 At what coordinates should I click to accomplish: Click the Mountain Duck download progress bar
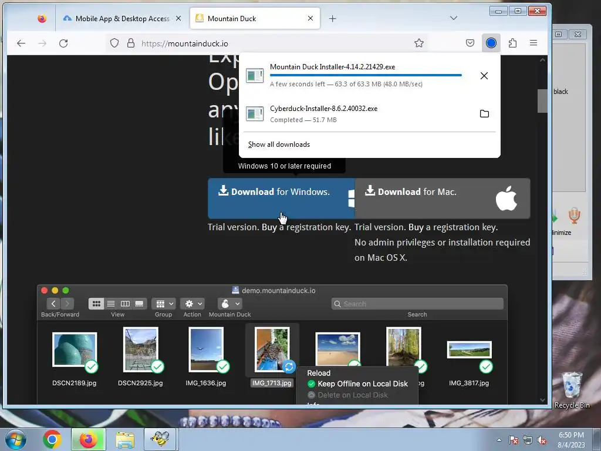pos(366,75)
